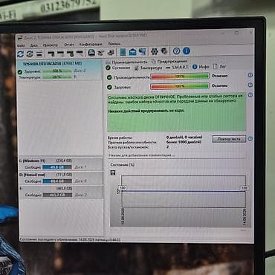Switch to the Производительность tab
Screen dimensions: 275x275
127,62
